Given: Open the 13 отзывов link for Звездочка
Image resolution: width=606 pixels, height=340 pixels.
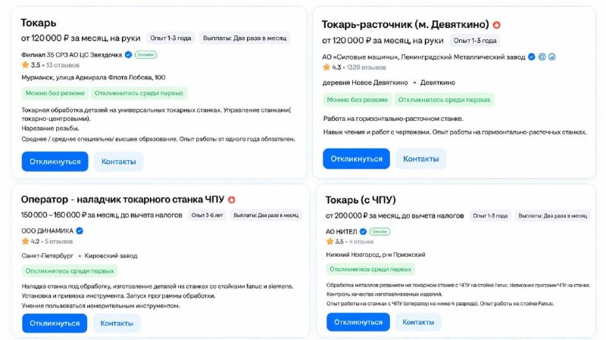Looking at the screenshot, I should pos(63,65).
